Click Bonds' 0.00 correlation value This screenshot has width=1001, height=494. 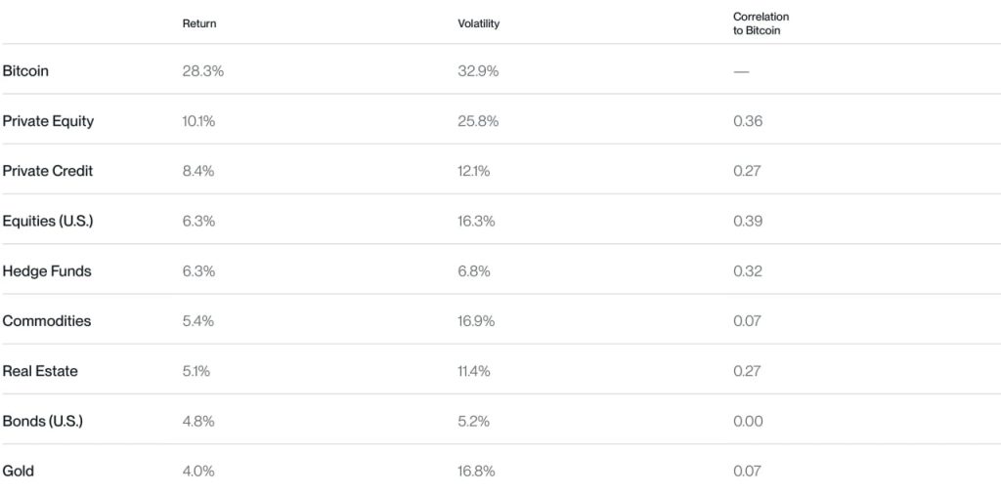[x=748, y=421]
